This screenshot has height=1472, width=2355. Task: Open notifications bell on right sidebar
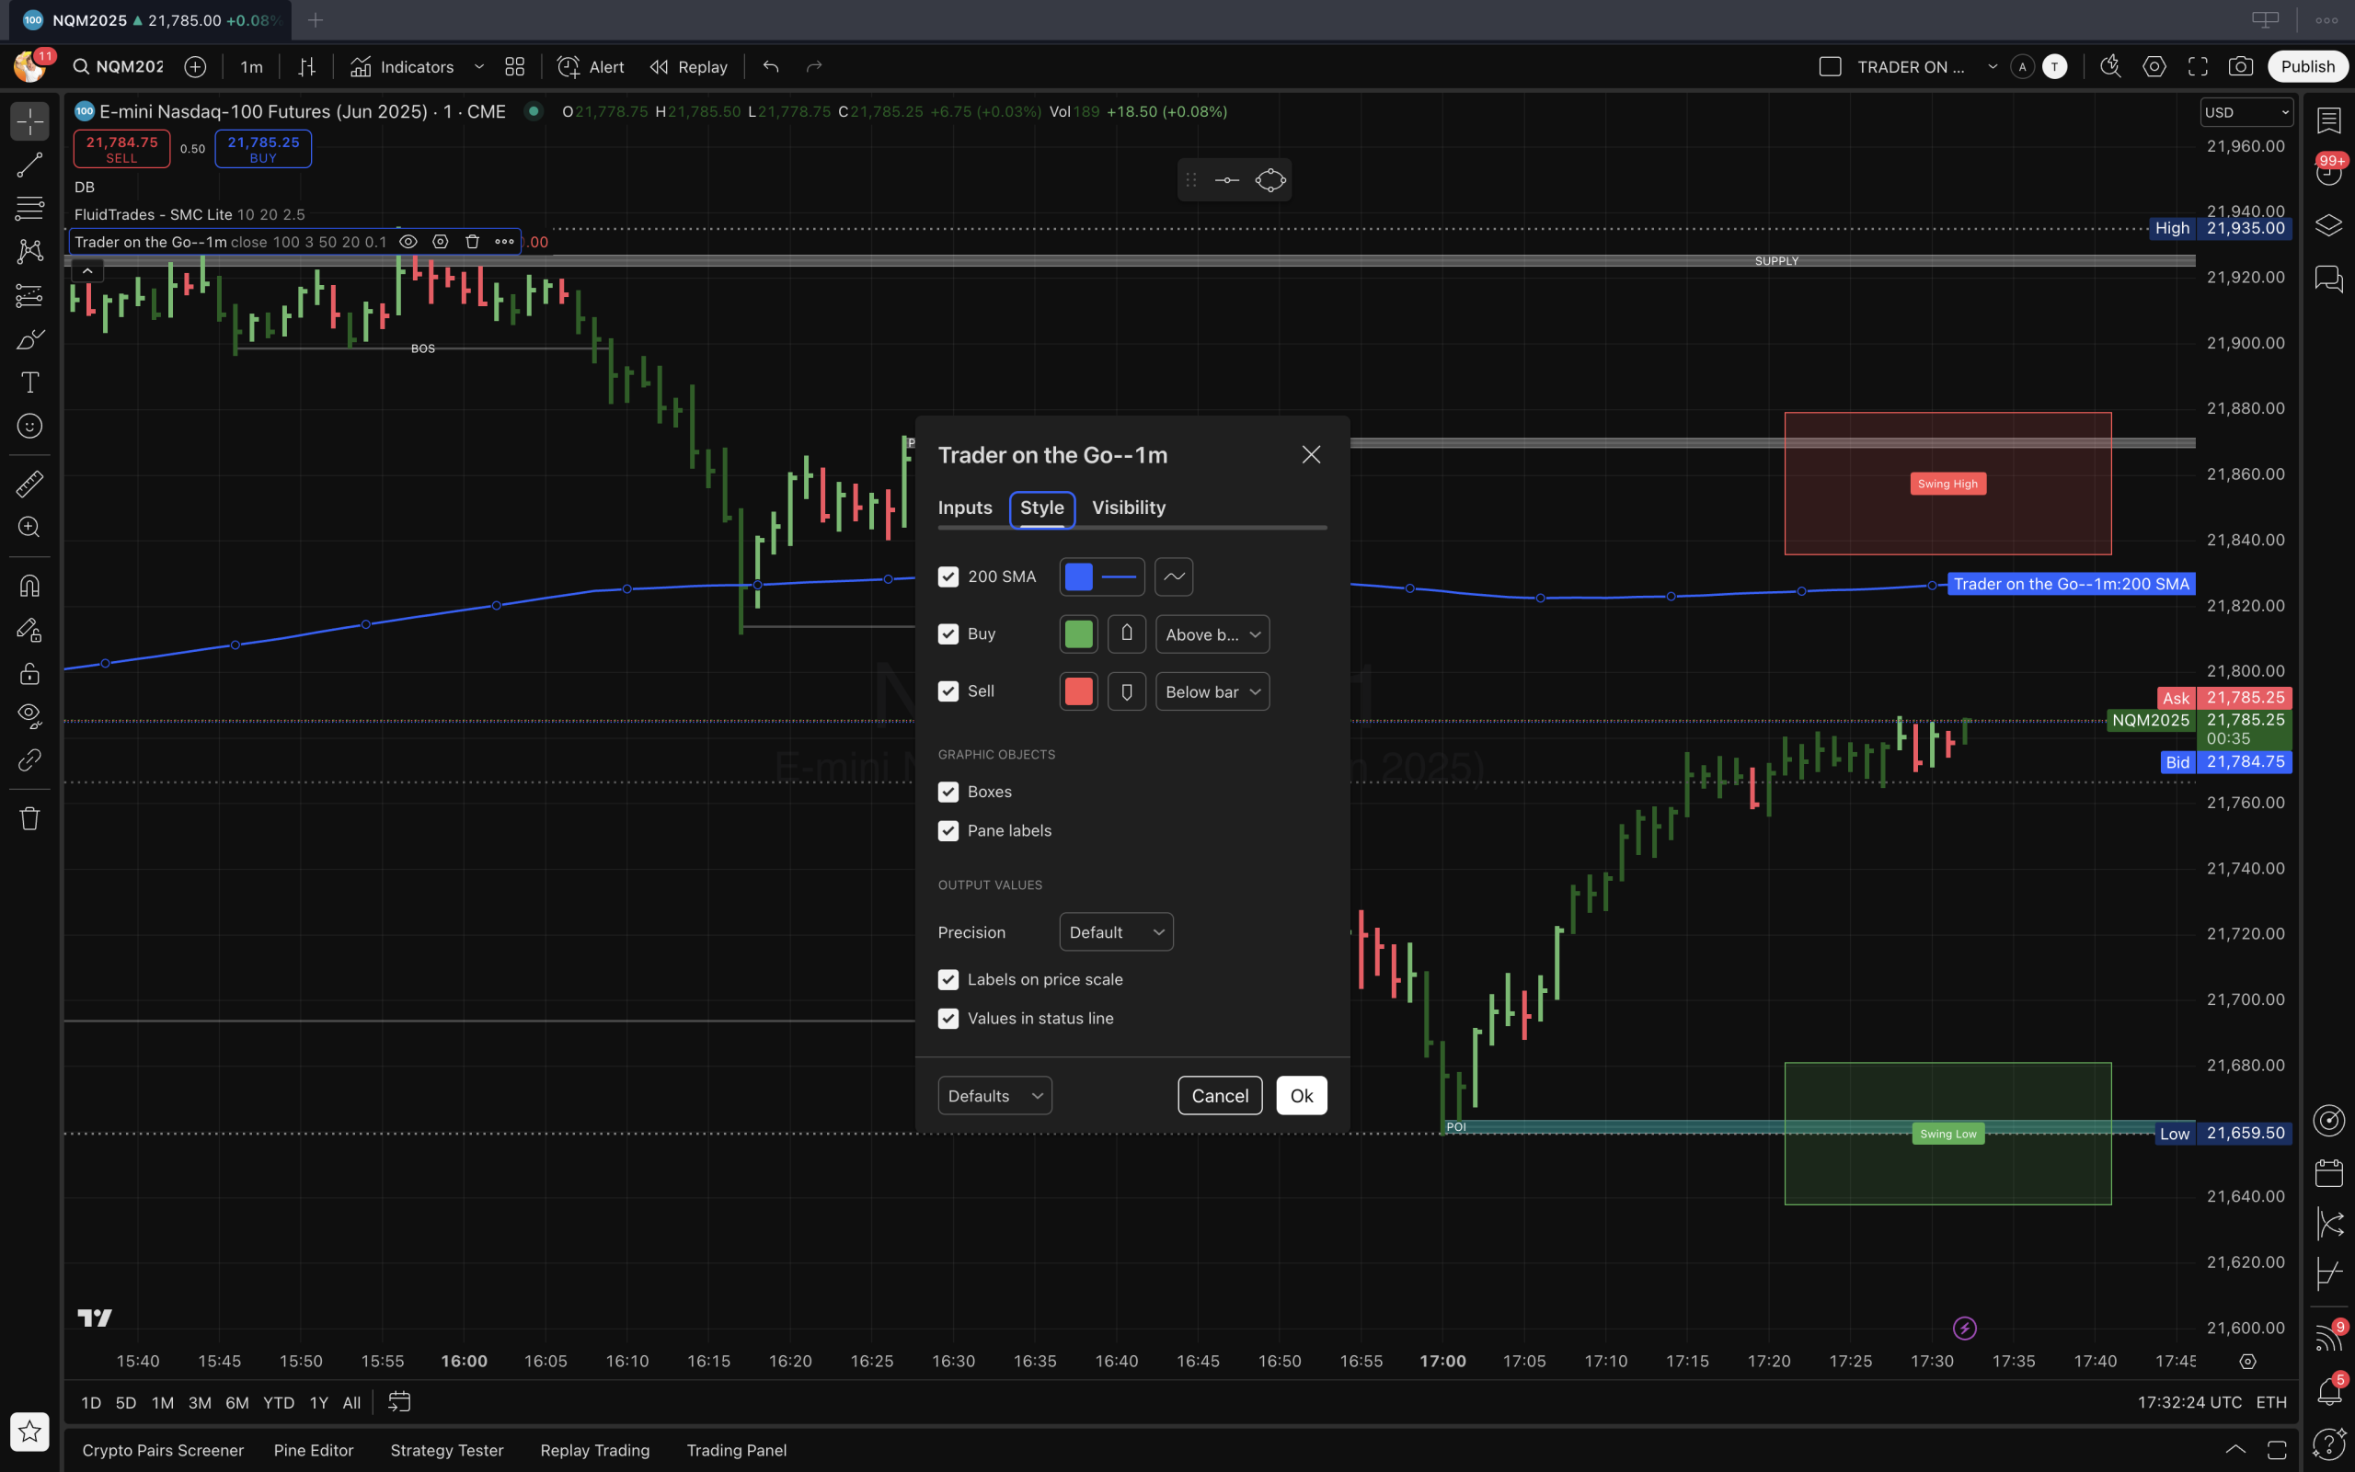pos(2328,1390)
